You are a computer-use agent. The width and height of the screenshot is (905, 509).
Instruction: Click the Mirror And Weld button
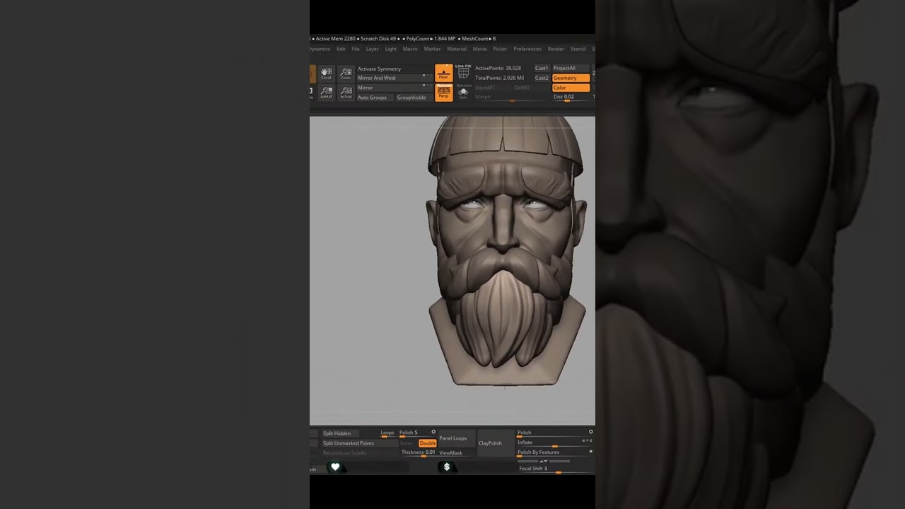coord(390,78)
